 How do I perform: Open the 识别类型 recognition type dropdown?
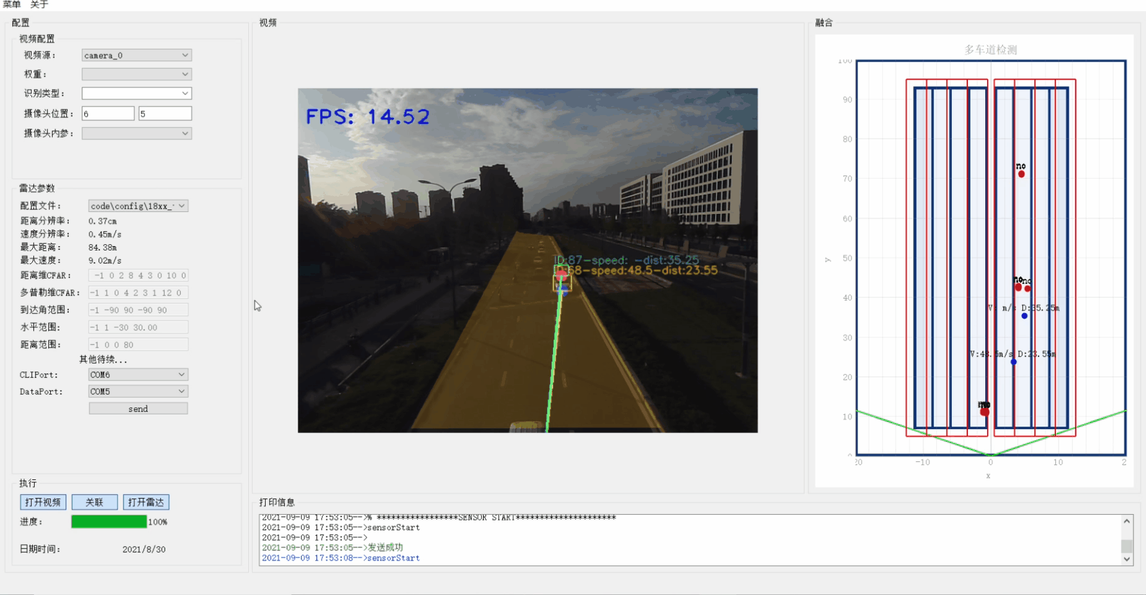coord(136,93)
